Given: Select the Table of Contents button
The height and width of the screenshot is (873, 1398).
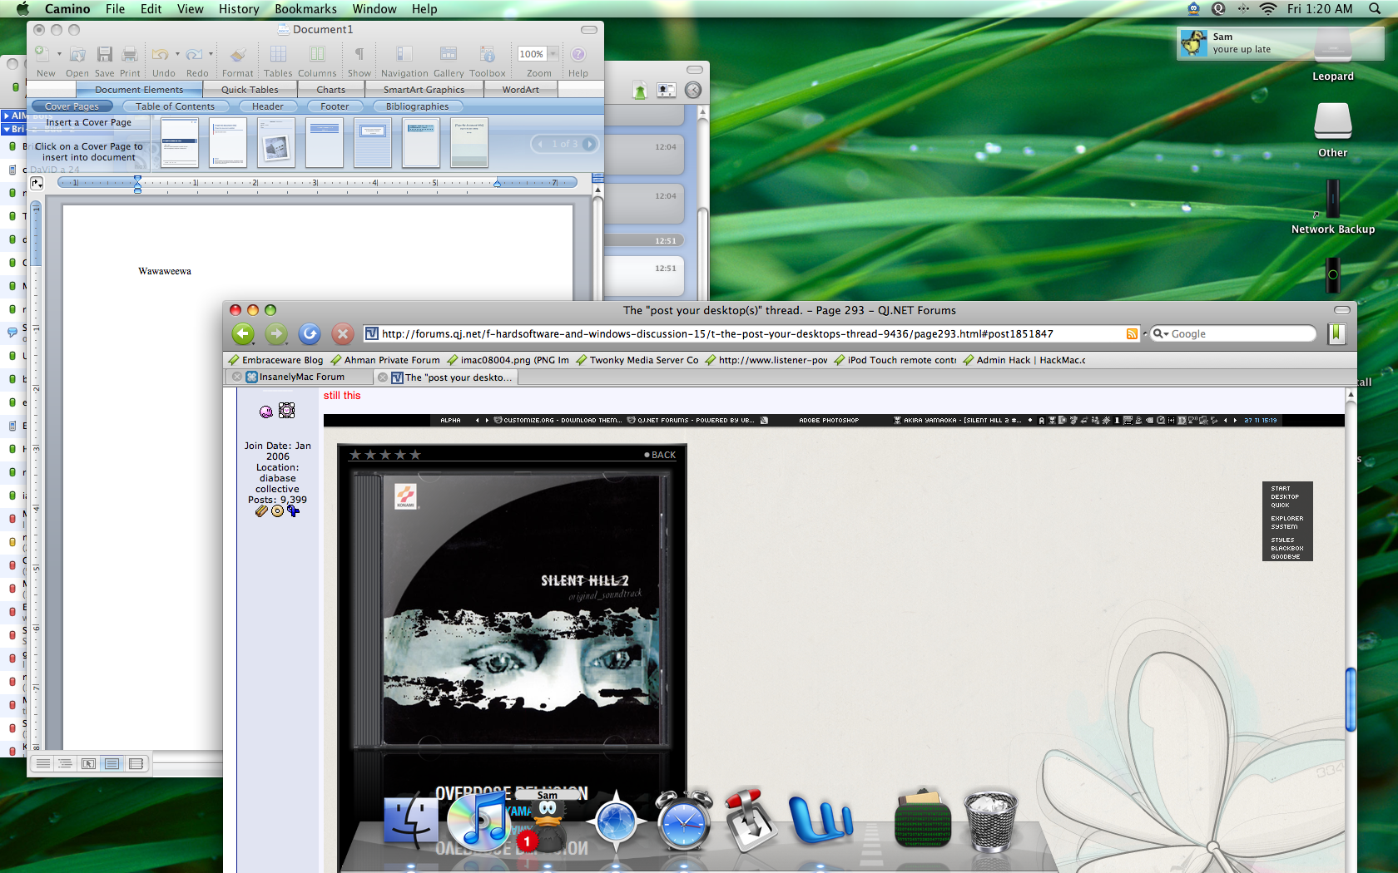Looking at the screenshot, I should pyautogui.click(x=175, y=106).
